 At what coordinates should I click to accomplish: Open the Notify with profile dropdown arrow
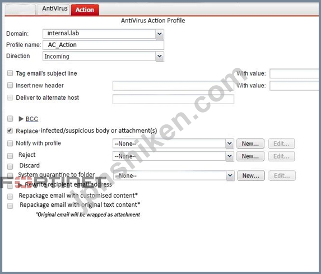coord(230,144)
